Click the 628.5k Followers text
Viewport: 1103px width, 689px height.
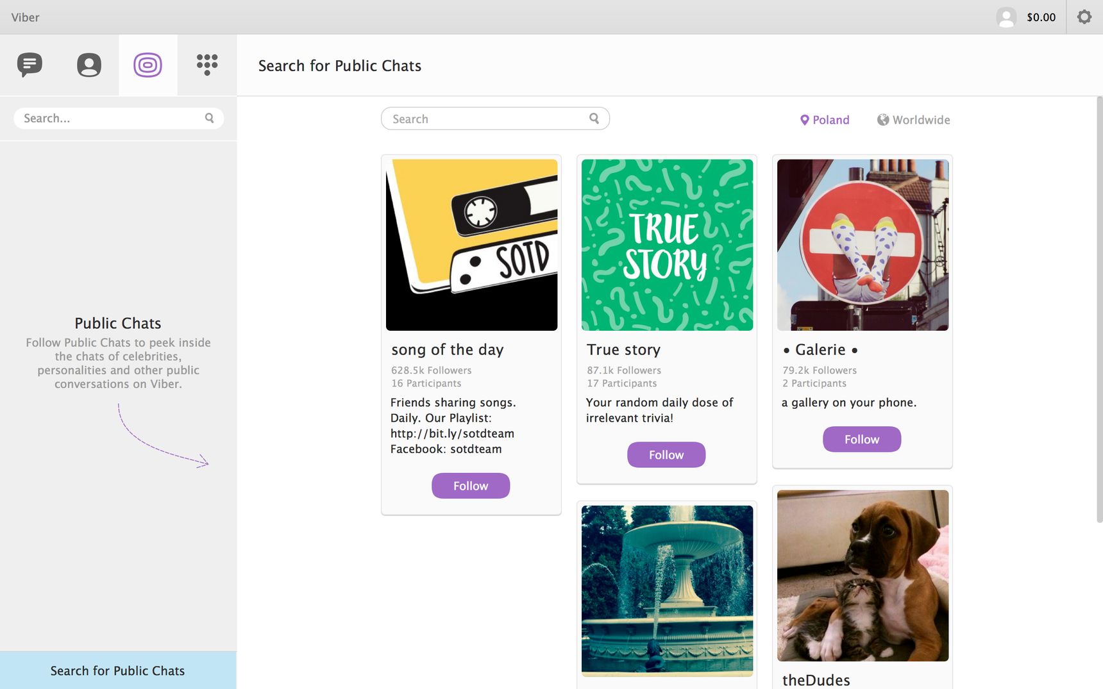coord(432,370)
